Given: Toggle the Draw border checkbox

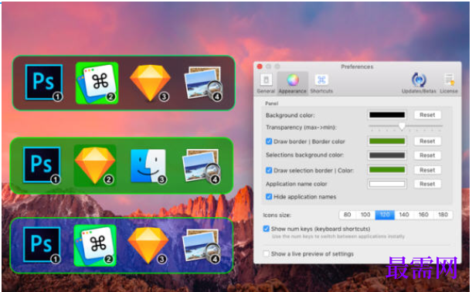Looking at the screenshot, I should (x=269, y=141).
